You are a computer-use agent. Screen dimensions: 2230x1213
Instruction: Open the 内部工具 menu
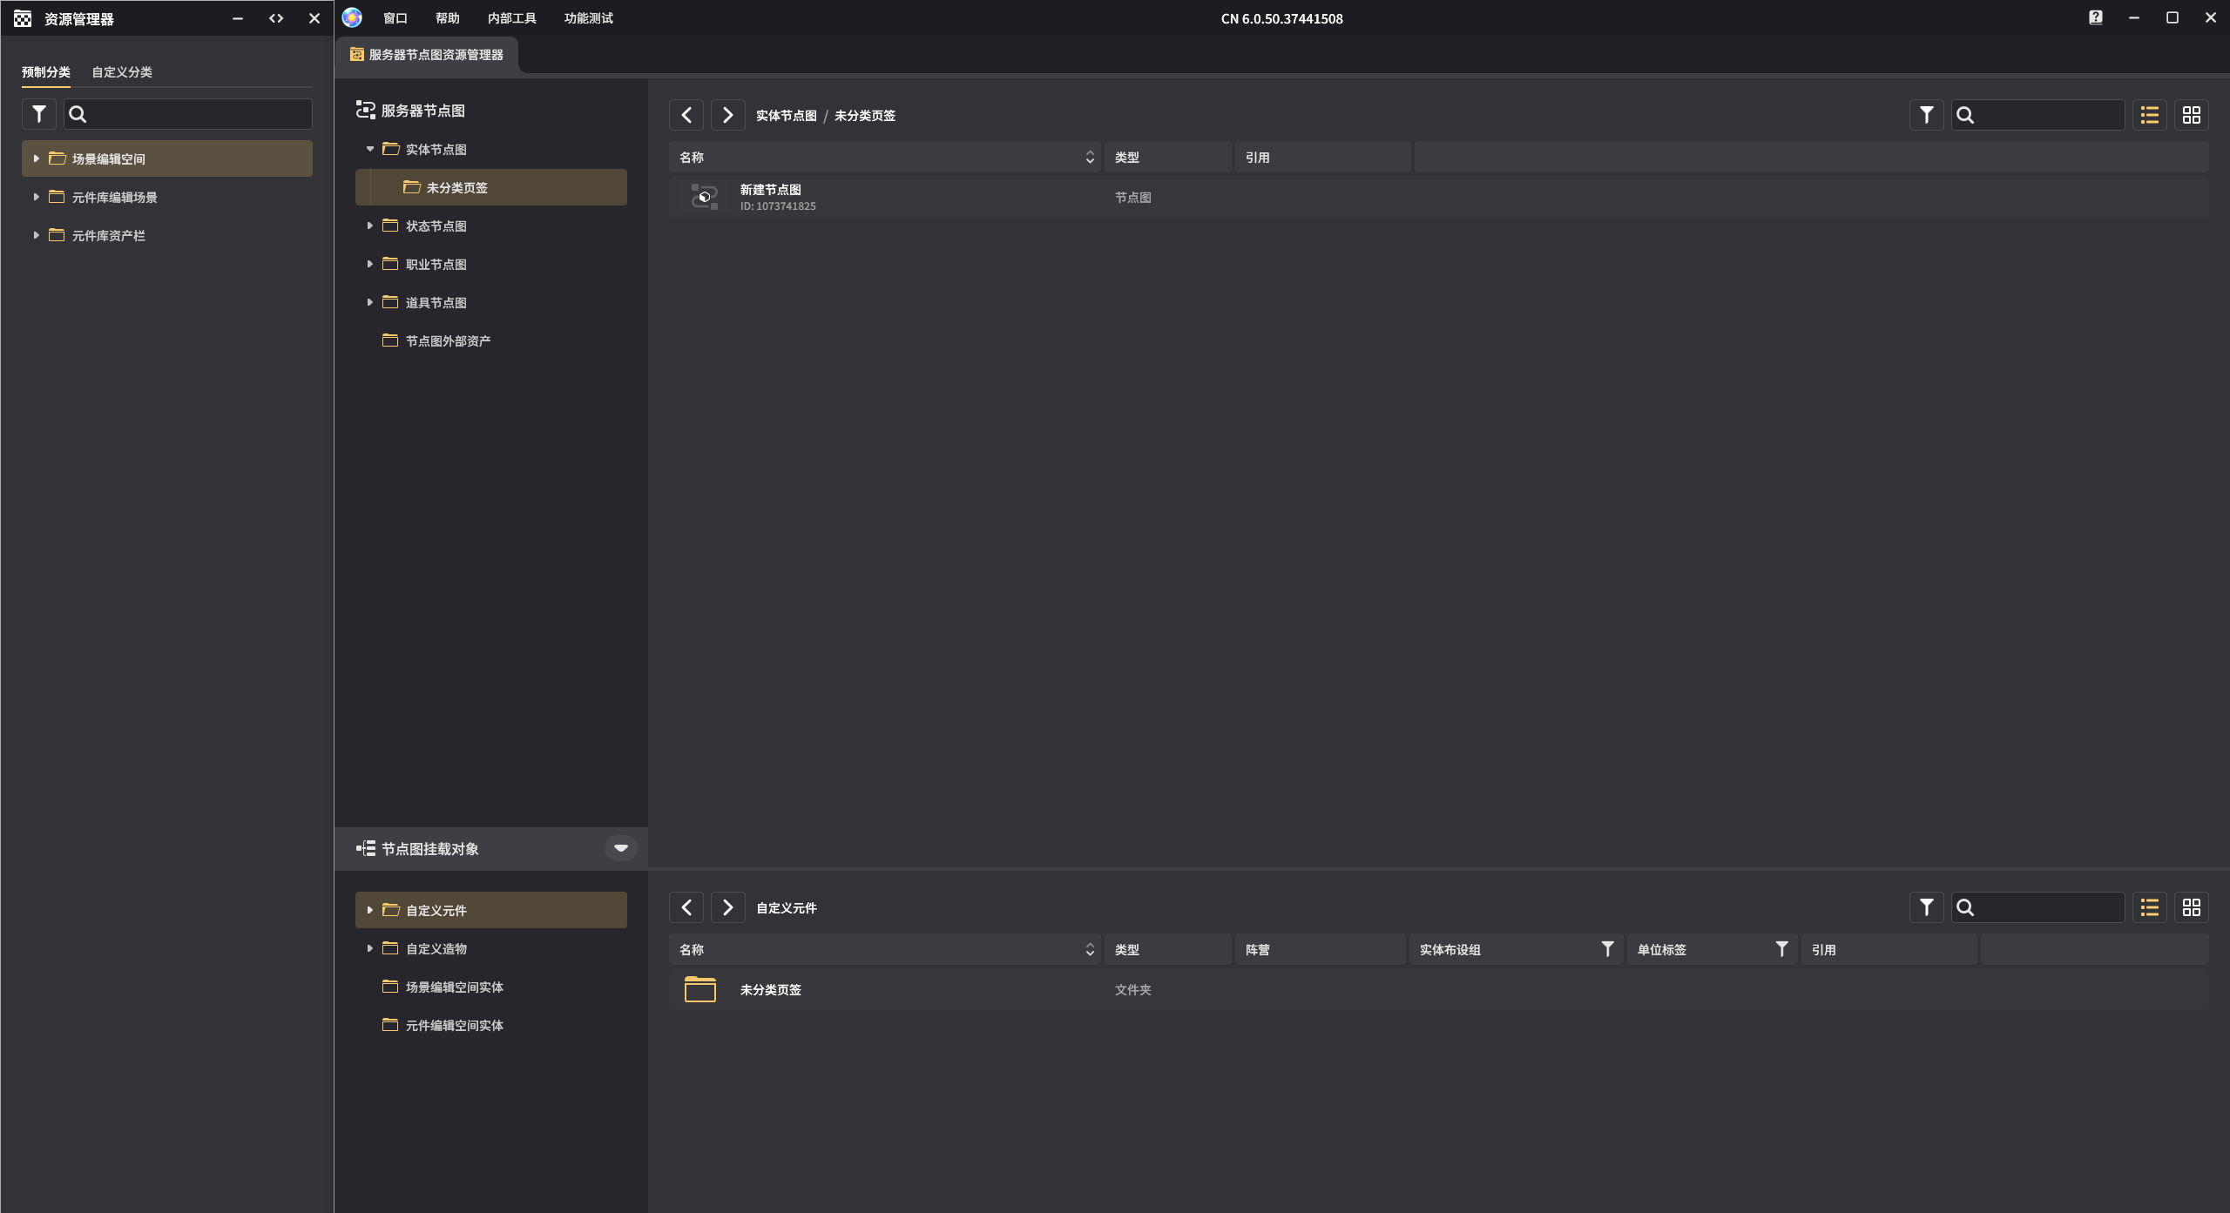511,18
